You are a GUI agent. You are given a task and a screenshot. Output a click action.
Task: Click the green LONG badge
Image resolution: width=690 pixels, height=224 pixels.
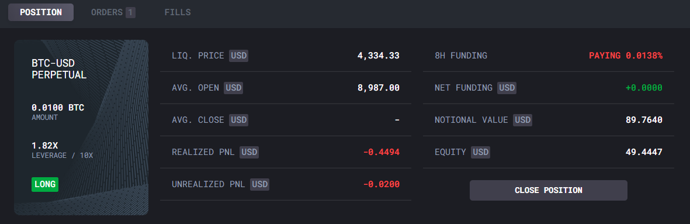[x=45, y=184]
